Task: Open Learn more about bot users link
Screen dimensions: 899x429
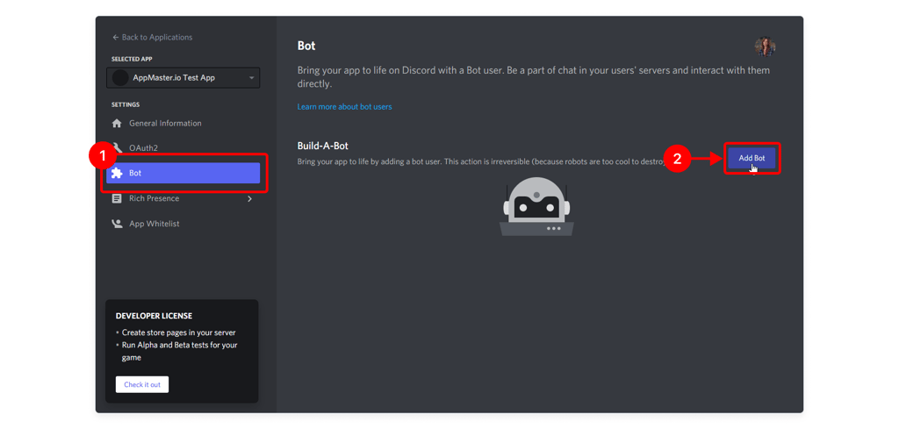Action: pyautogui.click(x=344, y=107)
